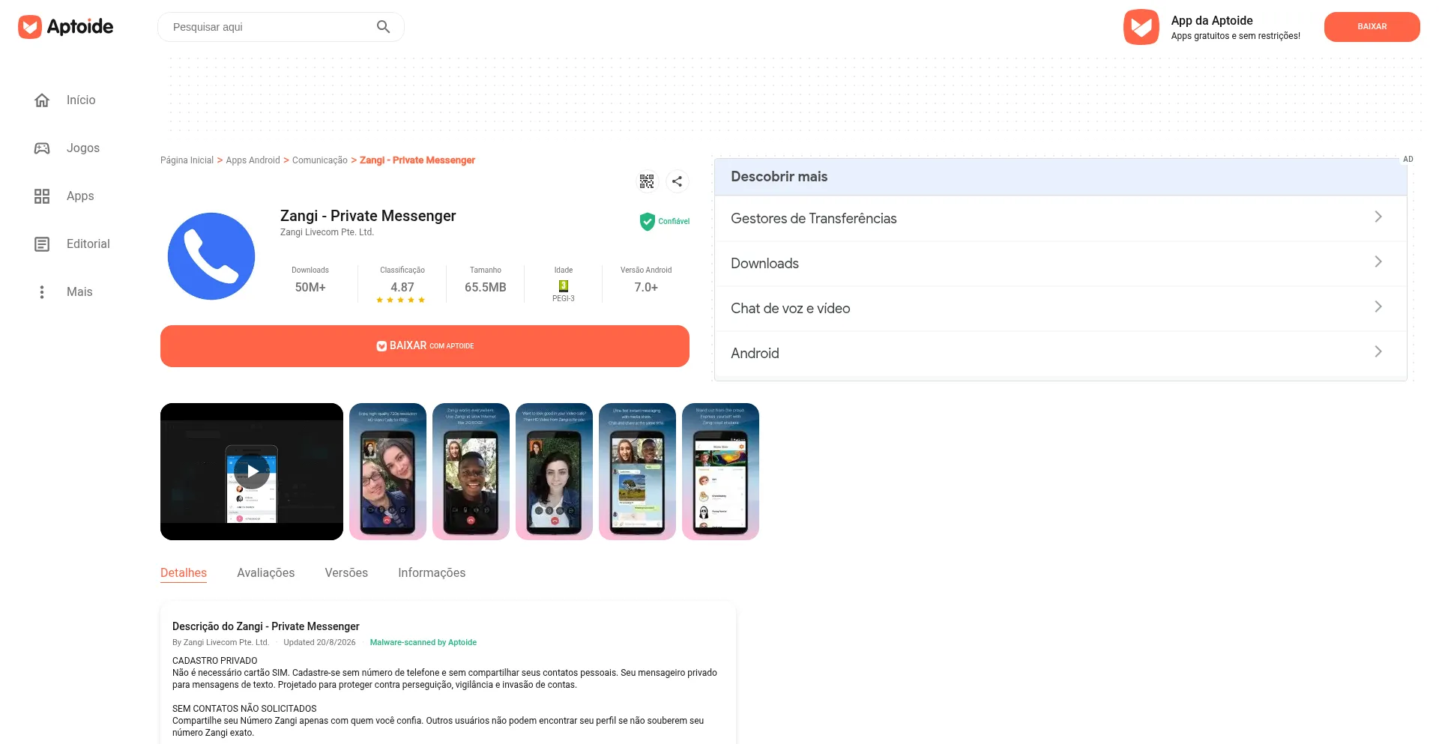Open Início from the sidebar

[x=81, y=100]
